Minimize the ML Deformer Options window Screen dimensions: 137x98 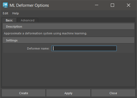[x=97, y=5]
